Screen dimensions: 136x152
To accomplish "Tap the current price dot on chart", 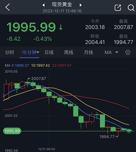I will pyautogui.click(x=129, y=131).
